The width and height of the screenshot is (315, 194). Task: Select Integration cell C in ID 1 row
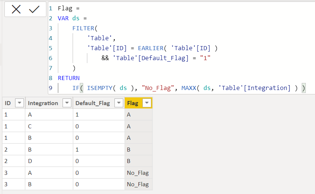tap(49, 126)
